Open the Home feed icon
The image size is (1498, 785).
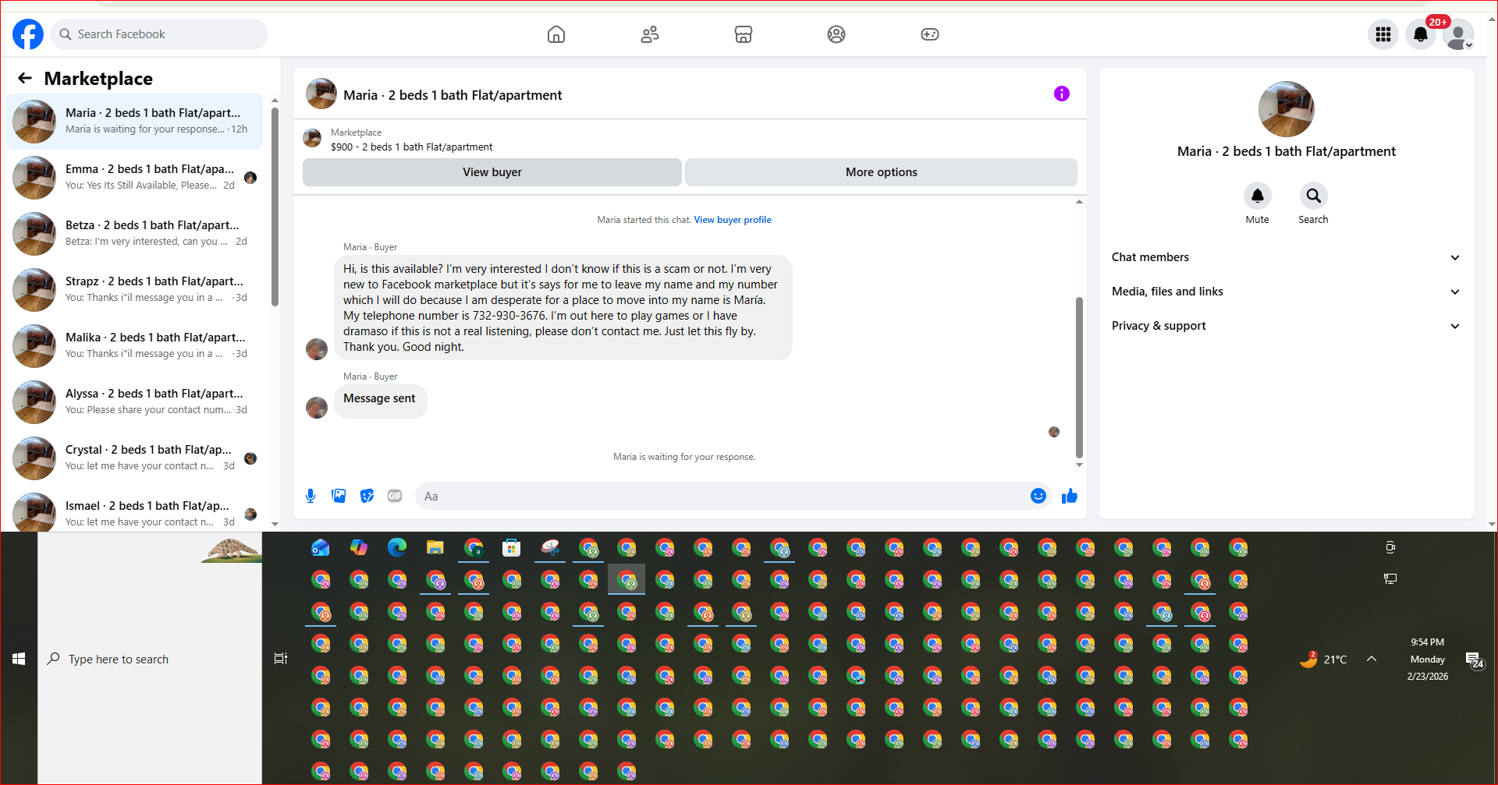click(556, 34)
